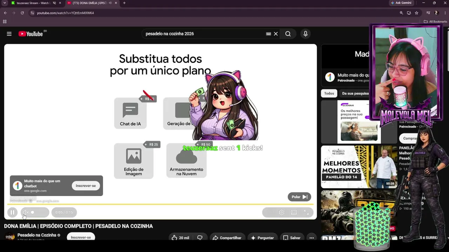Open the YouTube guide hamburger menu
Screen dimensions: 449x252
point(9,34)
